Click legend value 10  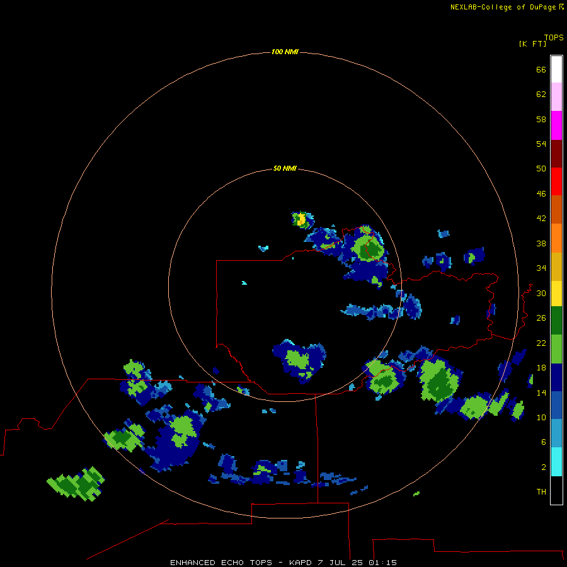tap(541, 417)
